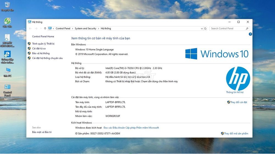Click shield icon beside Thay đổi cài đặt
The height and width of the screenshot is (154, 275).
point(229,102)
